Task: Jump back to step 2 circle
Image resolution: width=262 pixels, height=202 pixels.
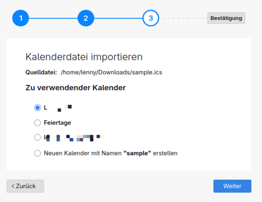Action: coord(86,18)
